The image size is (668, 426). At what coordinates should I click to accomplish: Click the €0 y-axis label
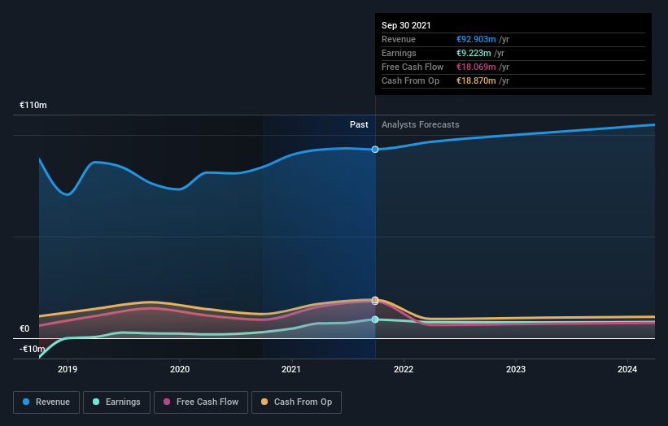tap(24, 328)
